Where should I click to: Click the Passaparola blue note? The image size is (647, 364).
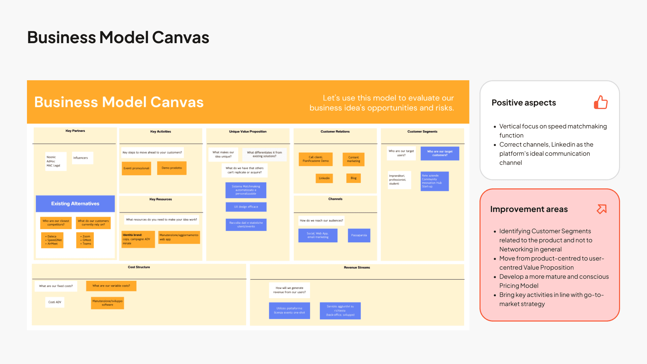point(359,235)
